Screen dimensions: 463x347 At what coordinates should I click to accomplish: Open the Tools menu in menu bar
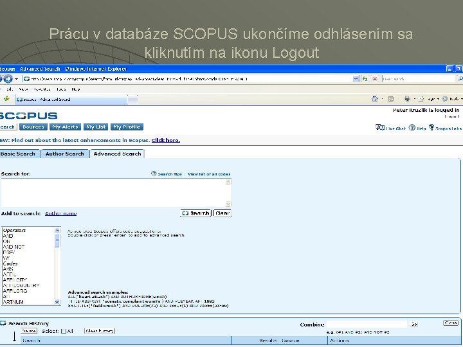pyautogui.click(x=61, y=89)
